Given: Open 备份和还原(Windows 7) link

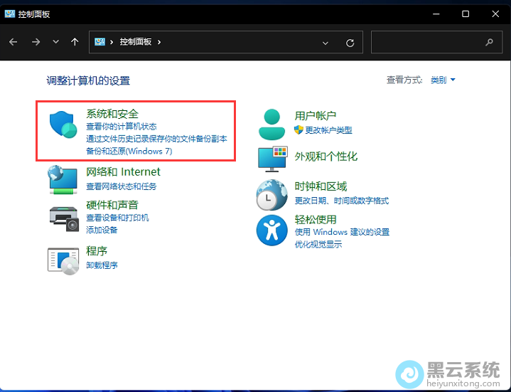Looking at the screenshot, I should pyautogui.click(x=129, y=151).
